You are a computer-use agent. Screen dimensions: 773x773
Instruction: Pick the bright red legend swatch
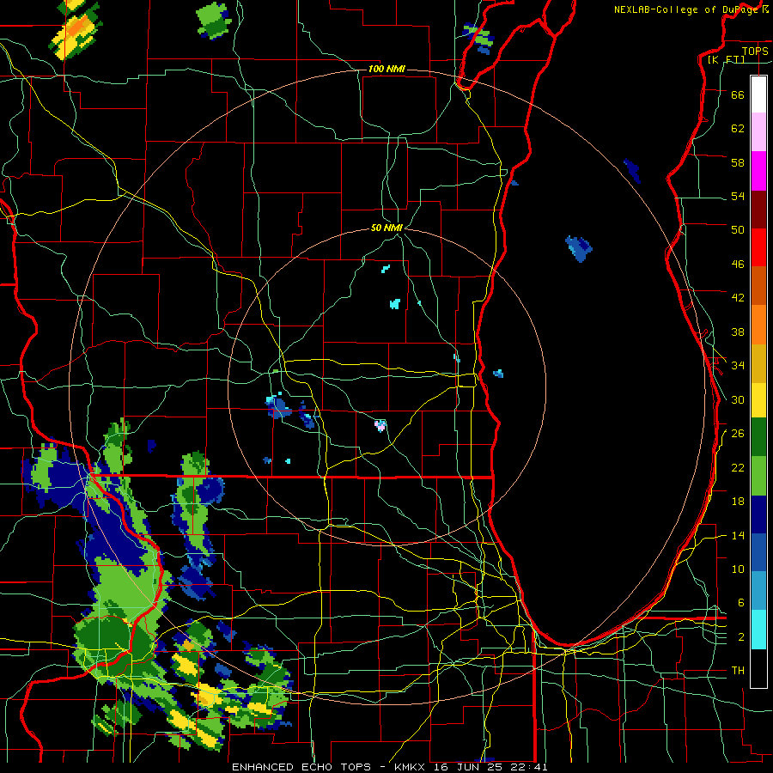(758, 248)
